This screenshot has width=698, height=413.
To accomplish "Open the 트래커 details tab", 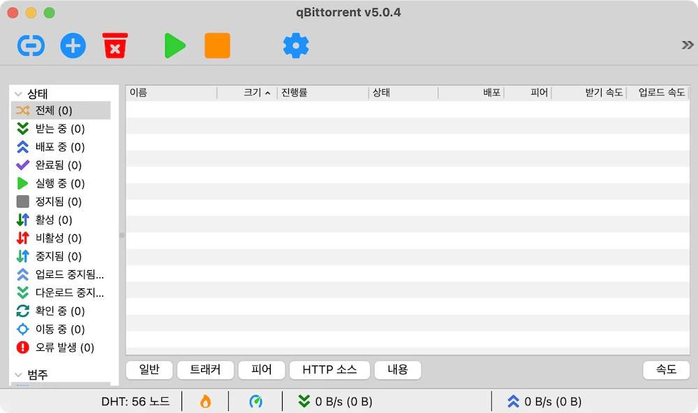I will [205, 370].
